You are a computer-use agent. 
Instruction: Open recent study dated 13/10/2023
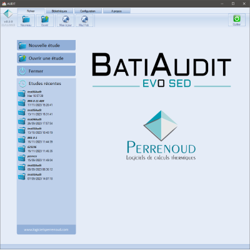click(x=36, y=131)
